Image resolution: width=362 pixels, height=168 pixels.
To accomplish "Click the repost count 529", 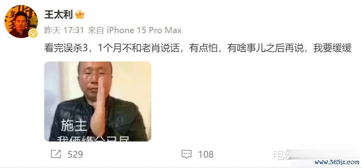I will tap(75, 154).
